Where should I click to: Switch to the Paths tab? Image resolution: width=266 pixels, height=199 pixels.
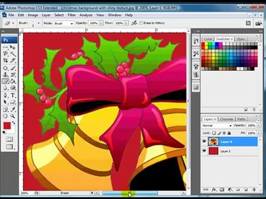pyautogui.click(x=242, y=119)
